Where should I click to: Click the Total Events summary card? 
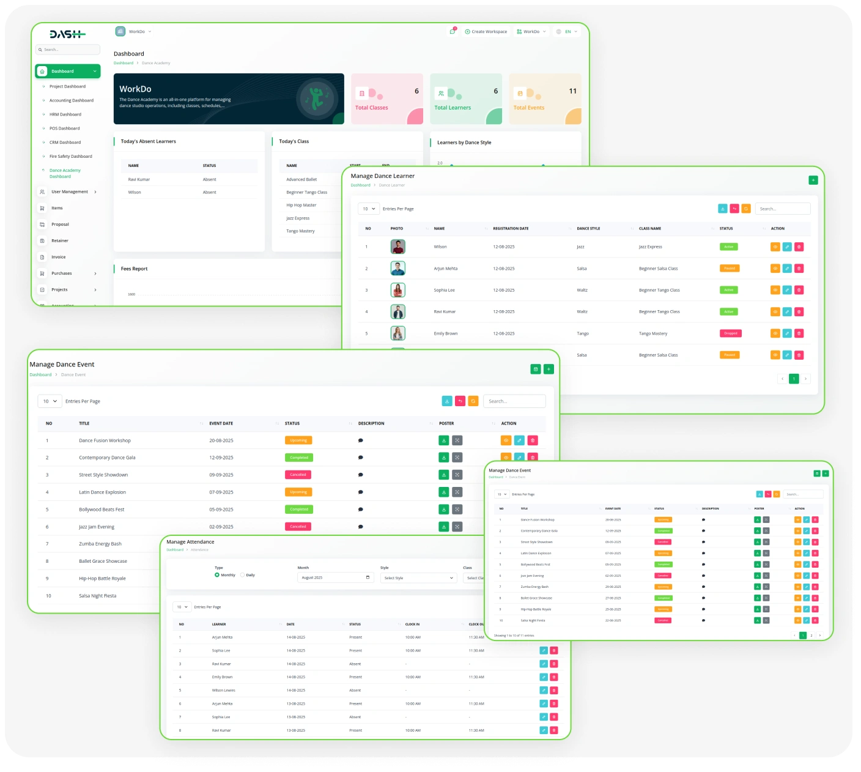tap(545, 99)
